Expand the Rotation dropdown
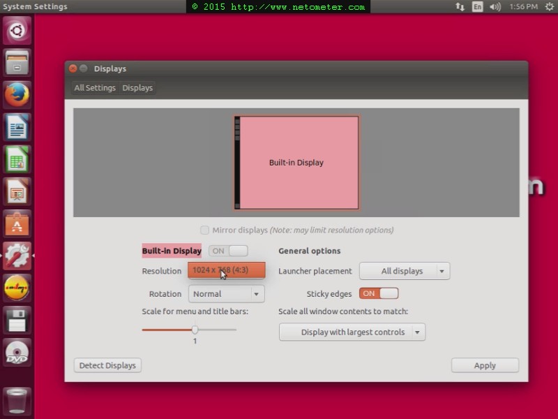Screen dimensions: 558x419 (x=226, y=293)
